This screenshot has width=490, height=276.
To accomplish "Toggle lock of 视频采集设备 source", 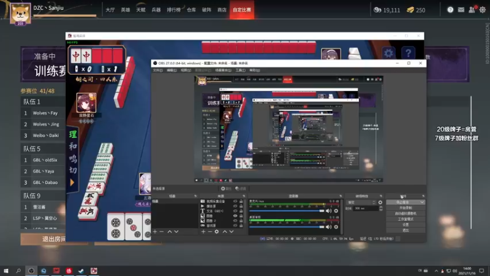I will tap(241, 201).
